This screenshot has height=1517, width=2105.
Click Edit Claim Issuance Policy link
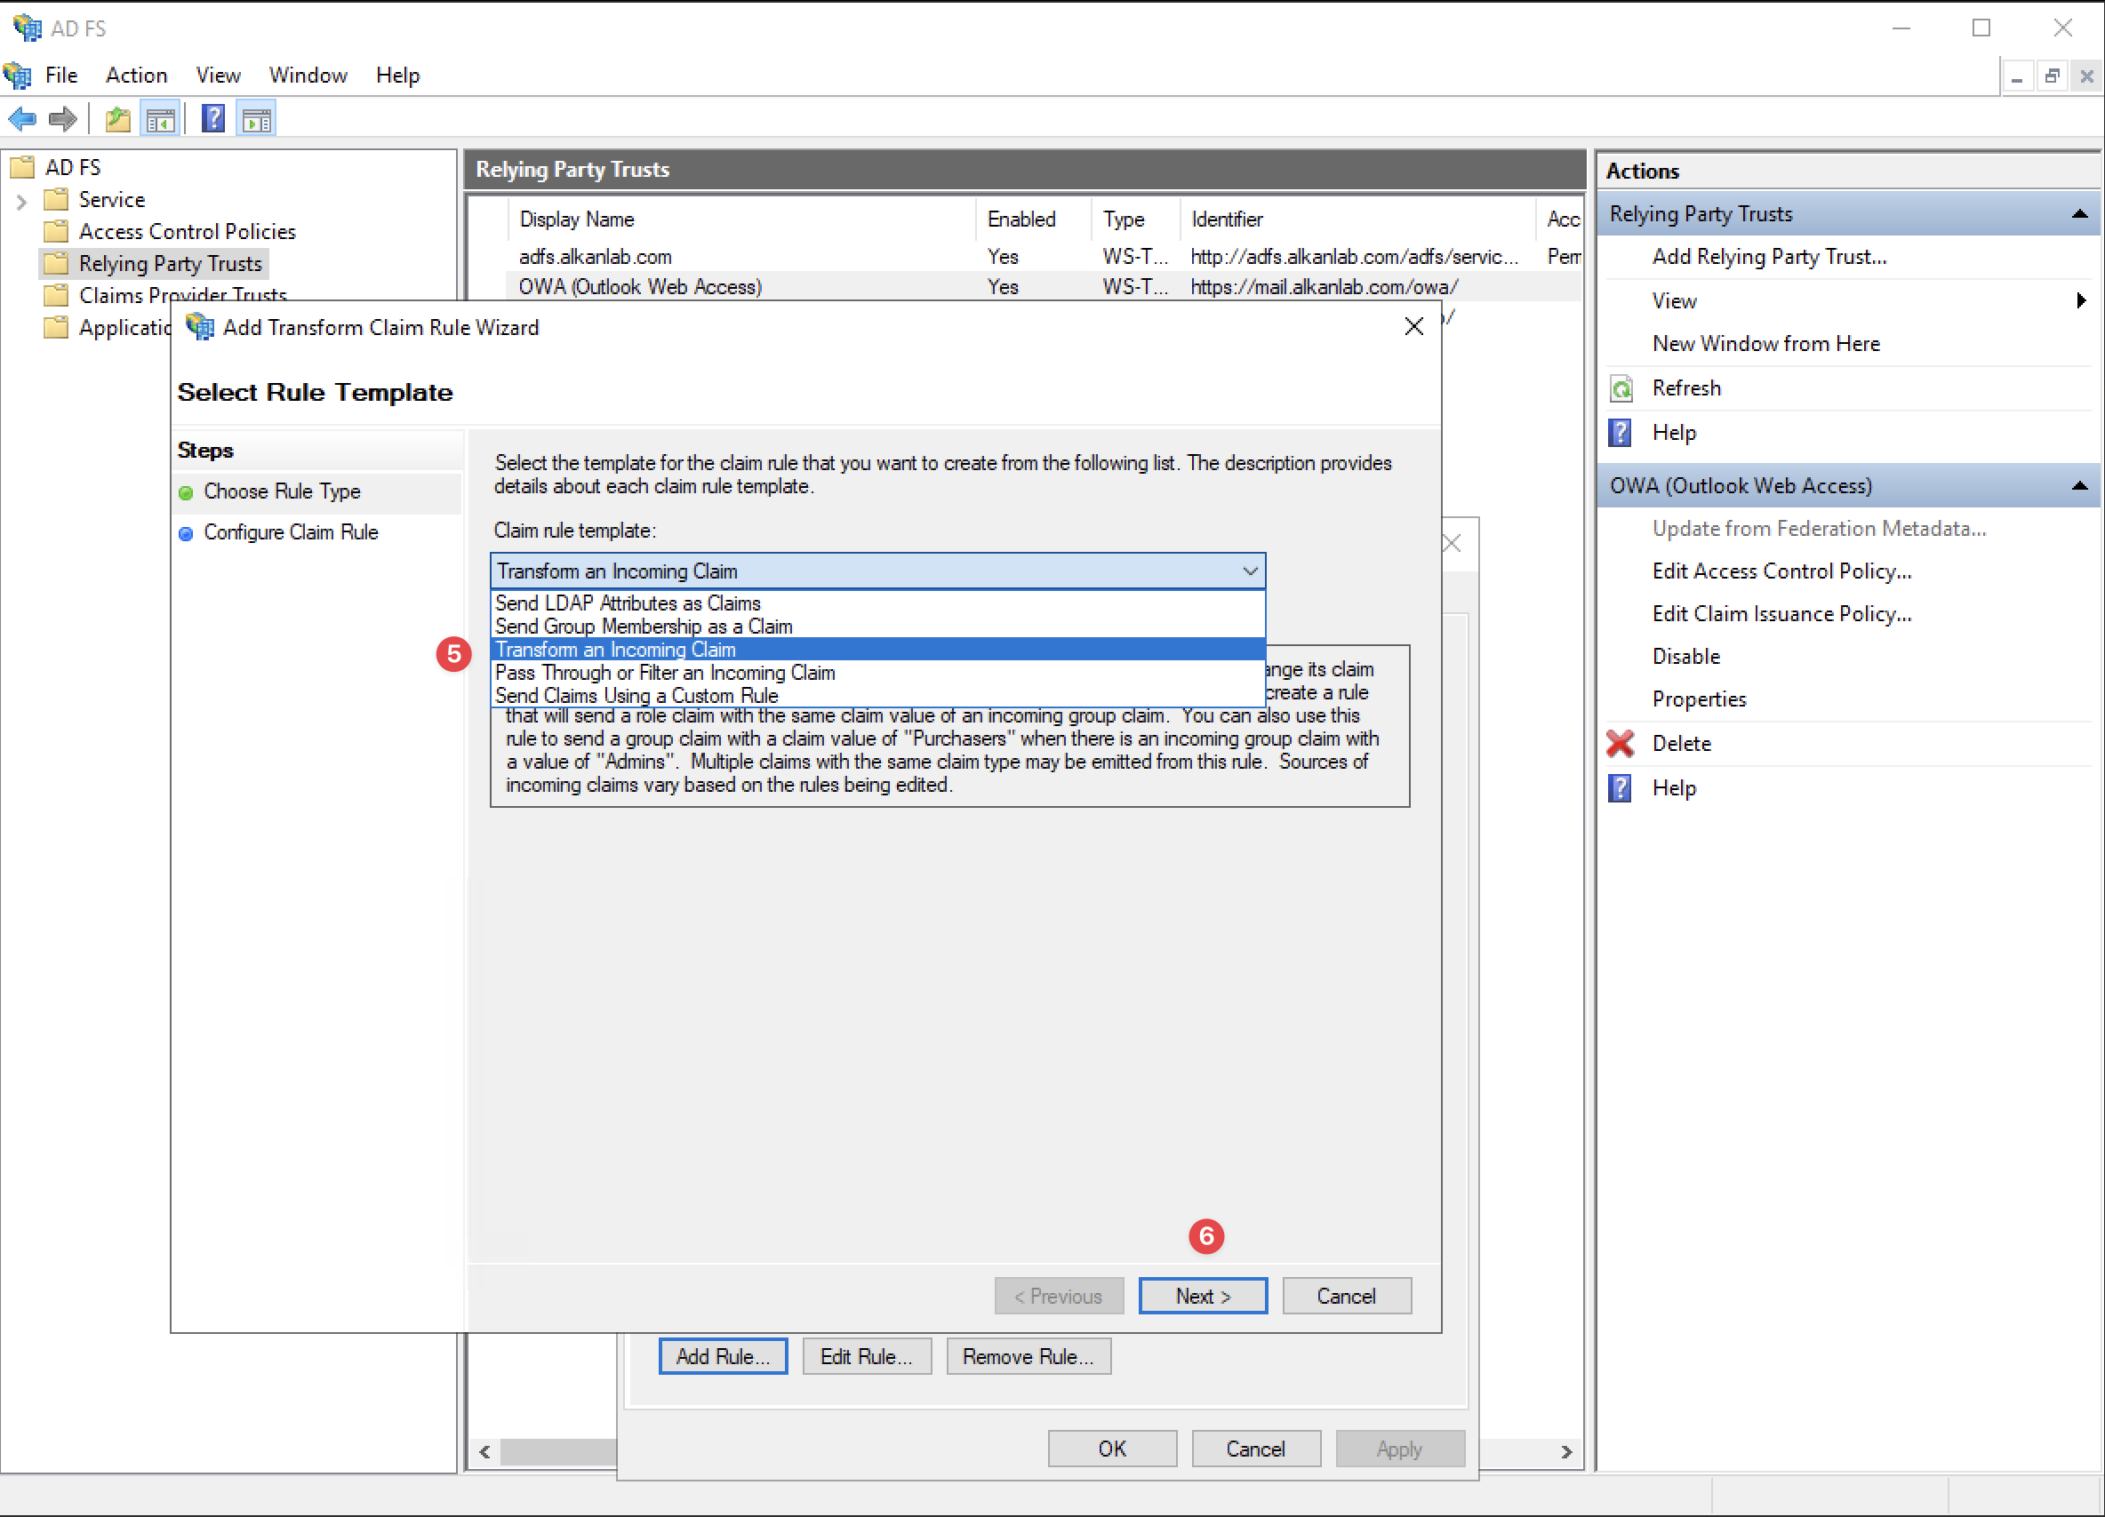click(x=1781, y=613)
